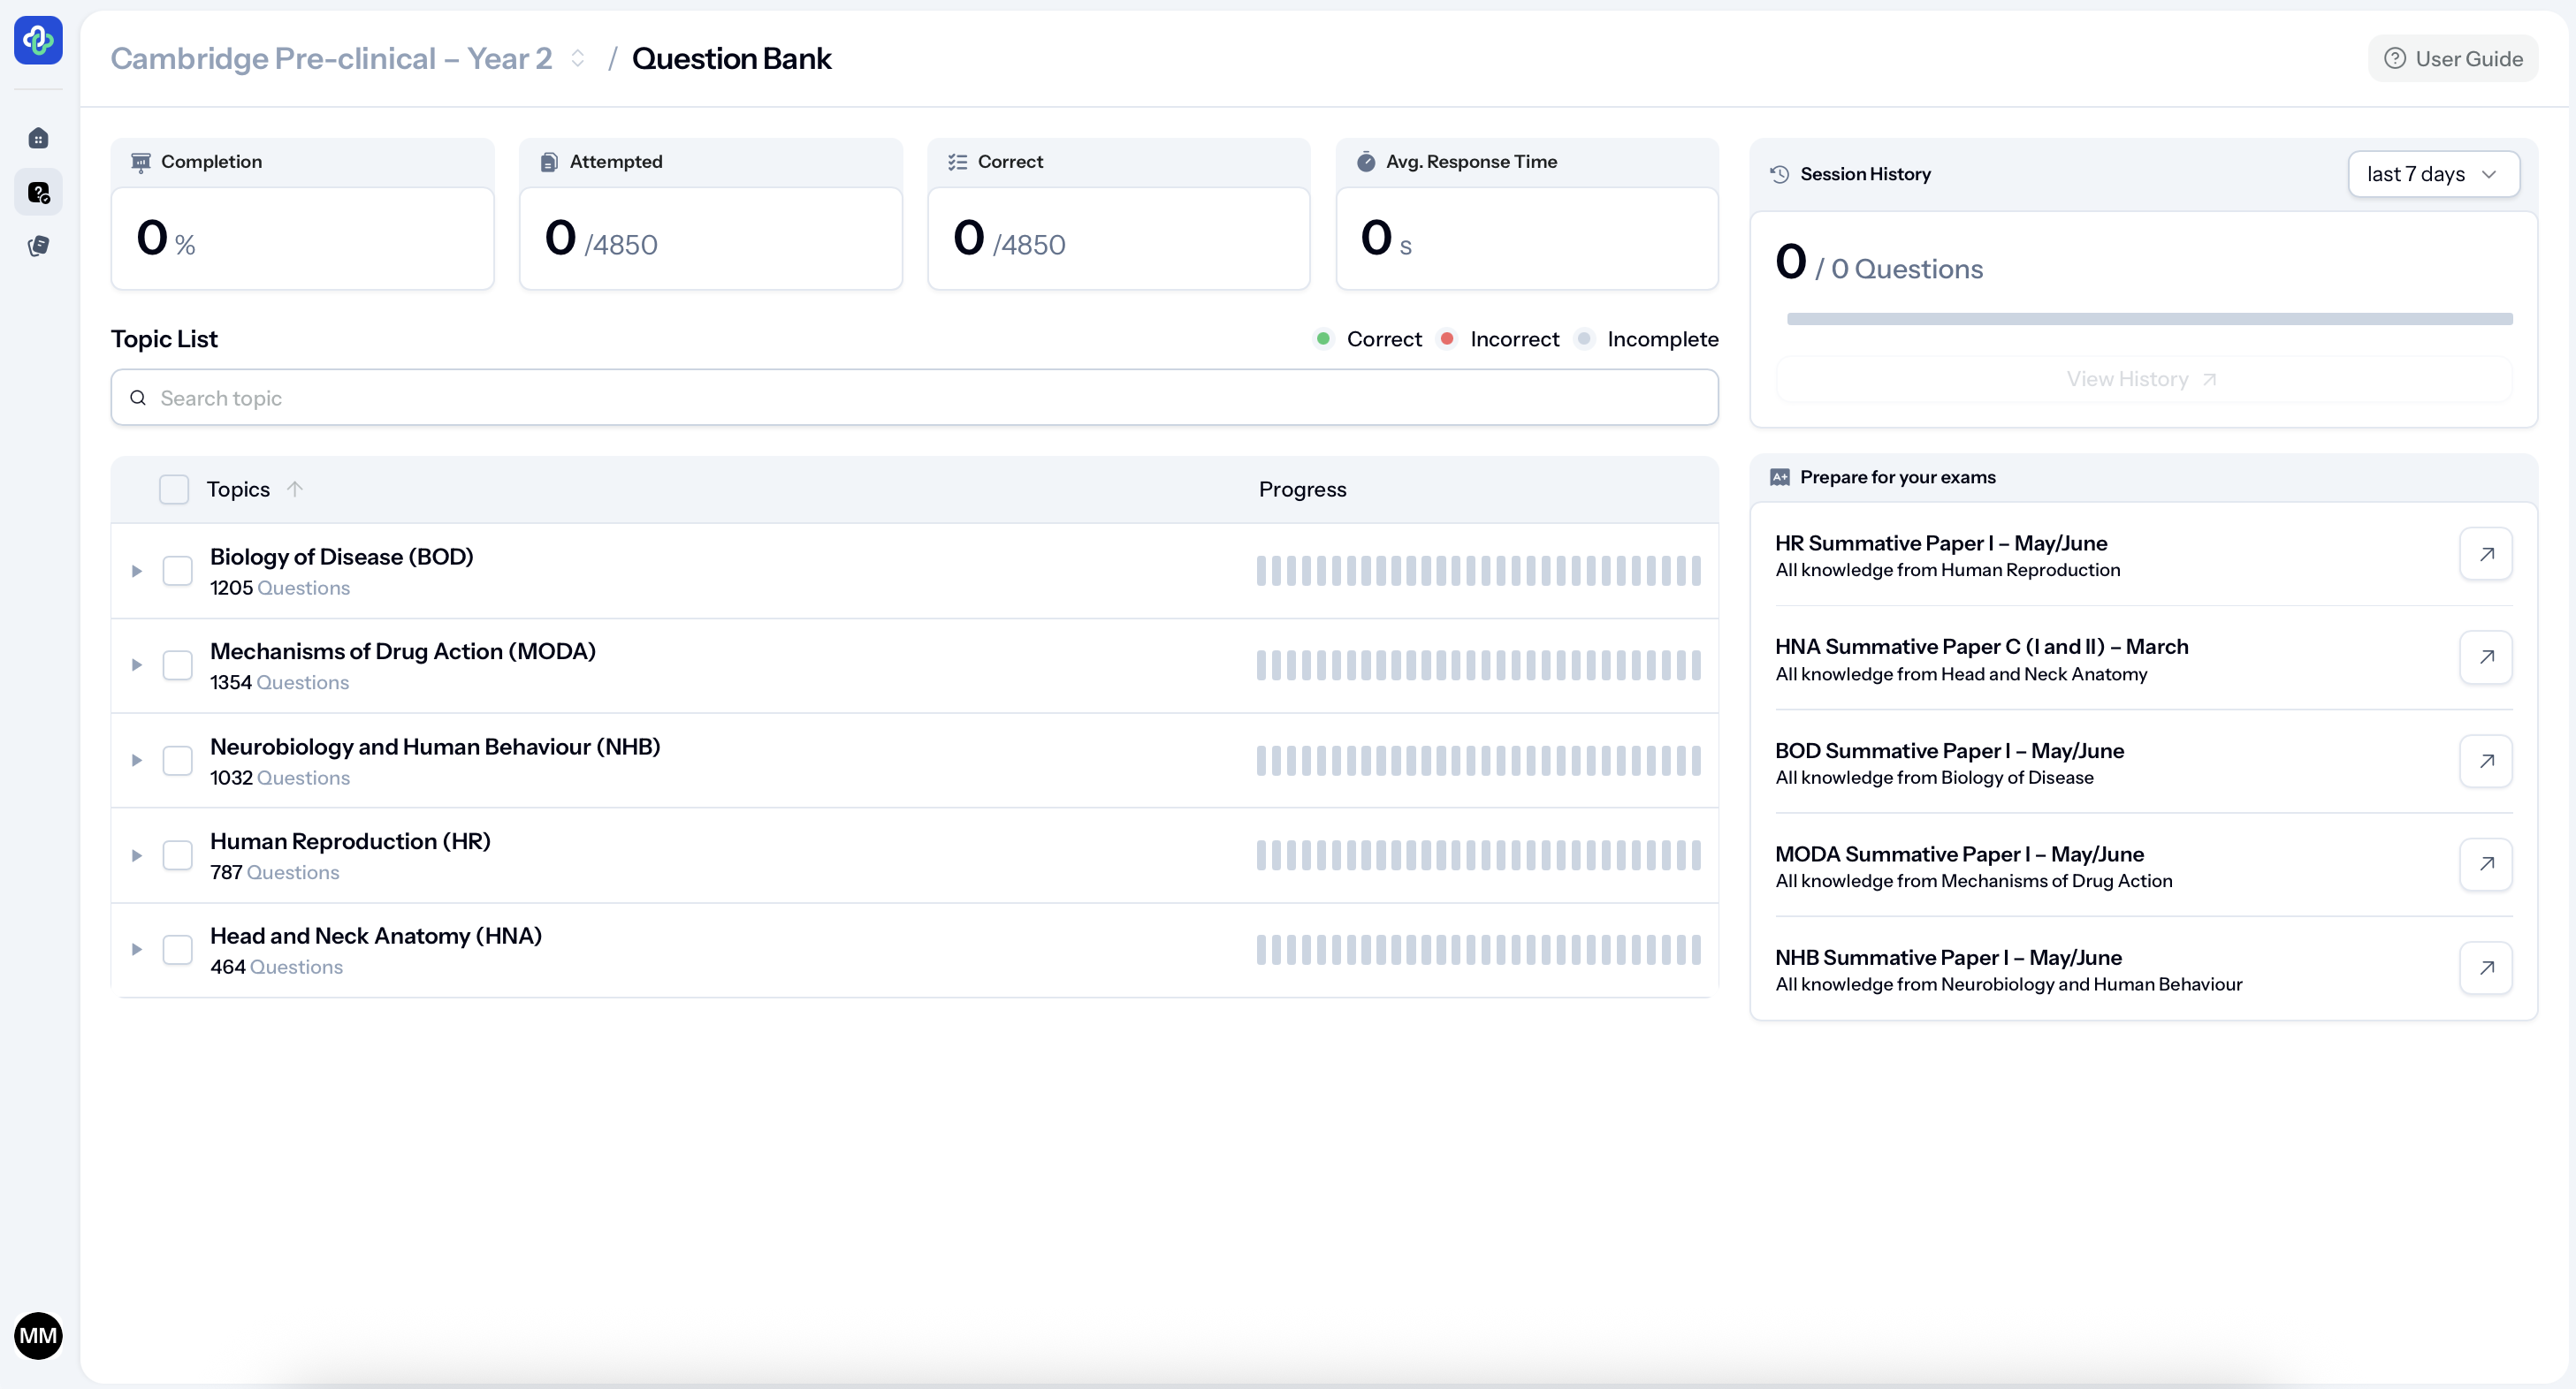Click the app logo in the sidebar
The height and width of the screenshot is (1389, 2576).
[38, 40]
